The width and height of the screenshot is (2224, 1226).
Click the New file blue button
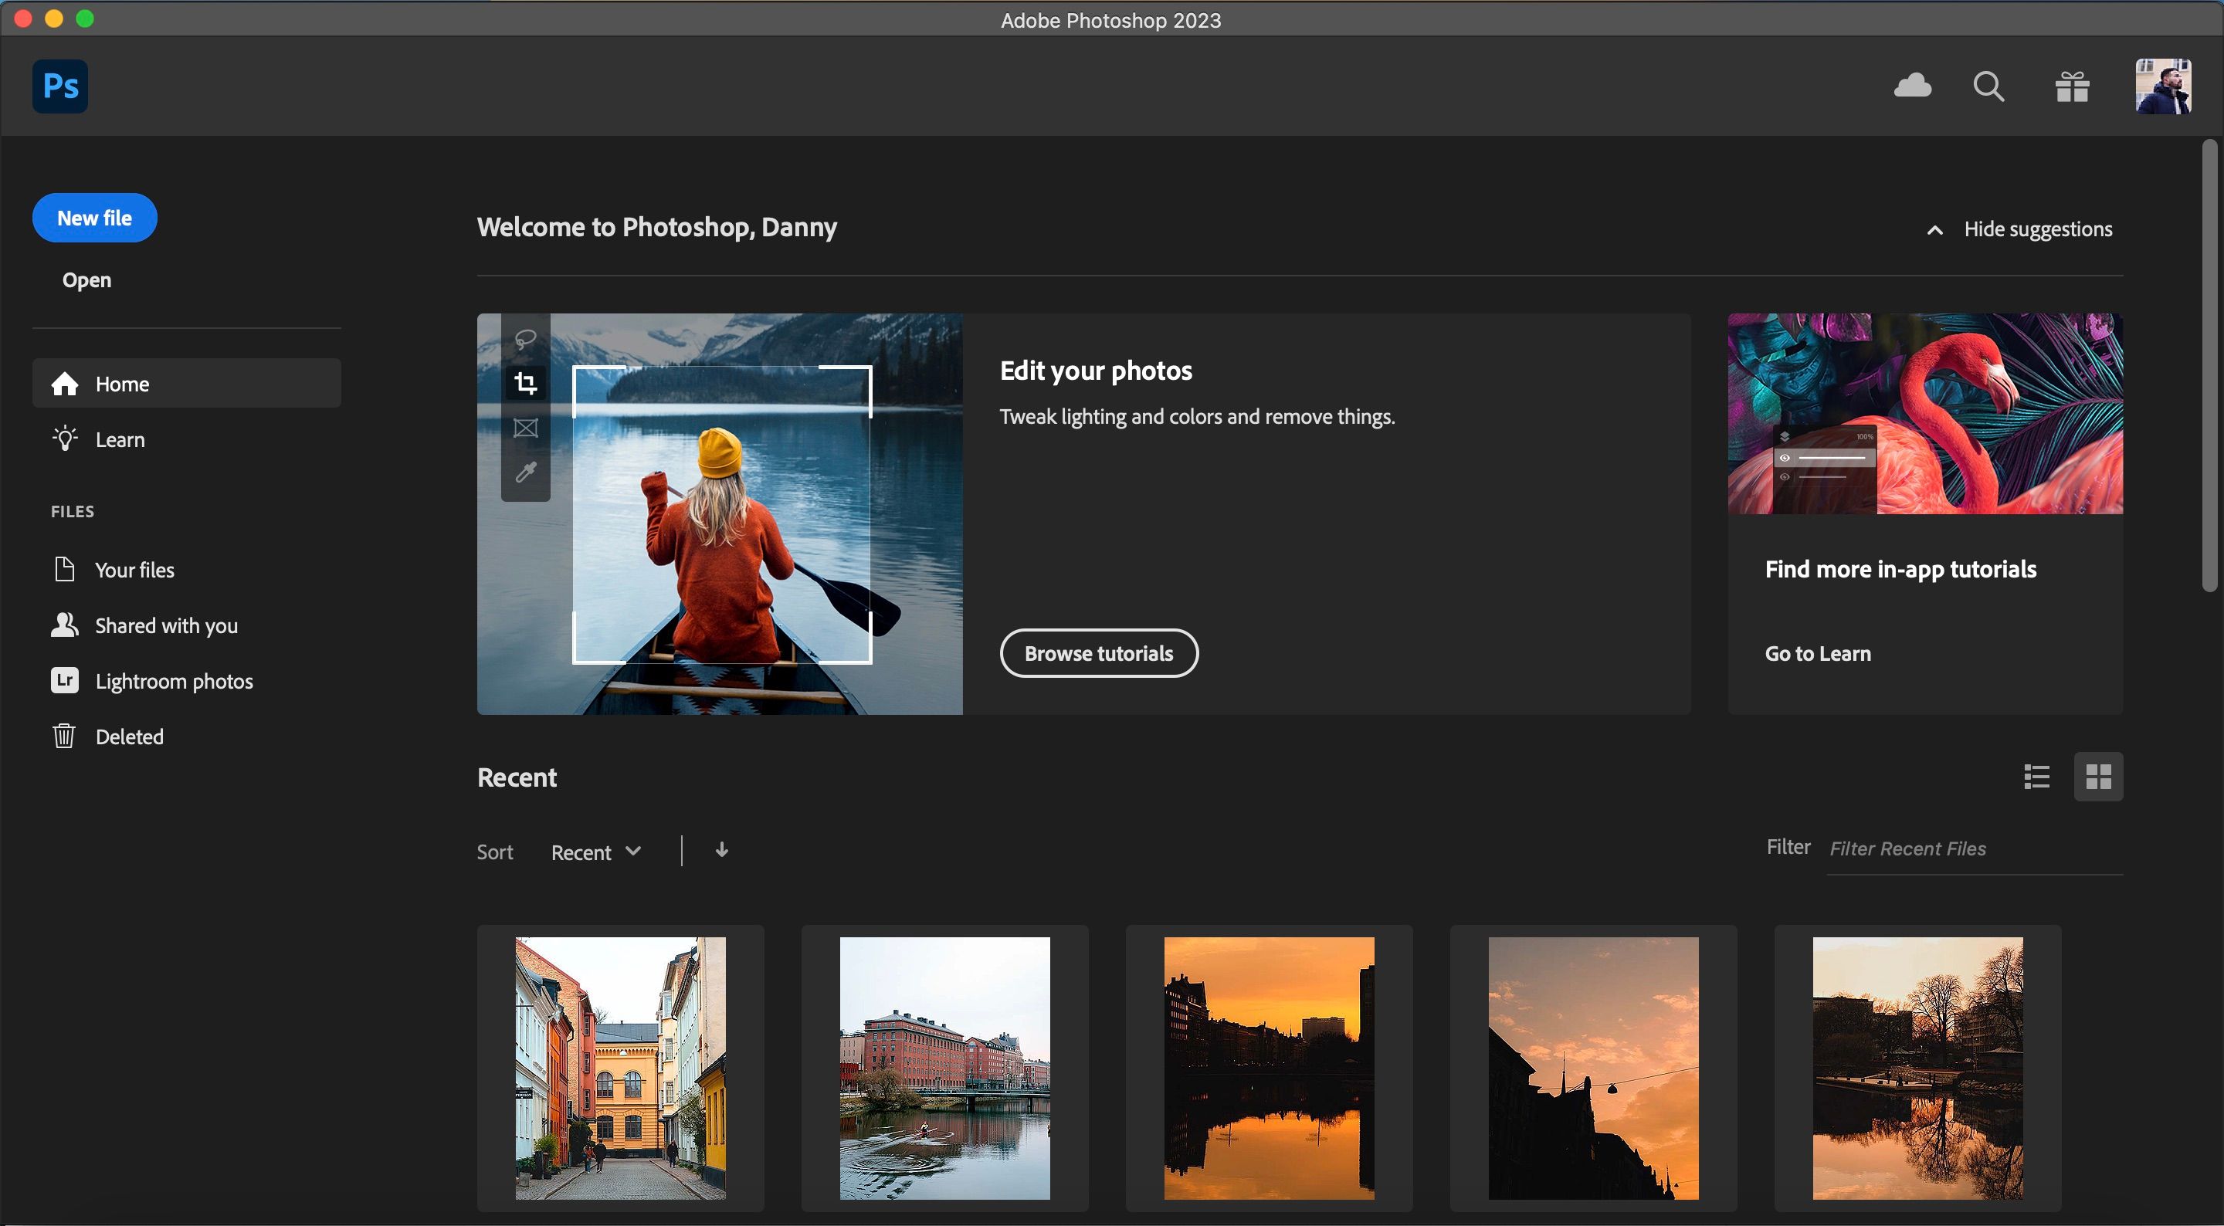coord(93,218)
